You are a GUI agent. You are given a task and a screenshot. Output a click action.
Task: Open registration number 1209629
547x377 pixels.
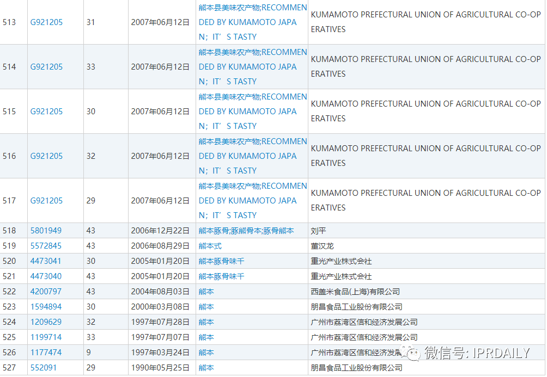(46, 322)
